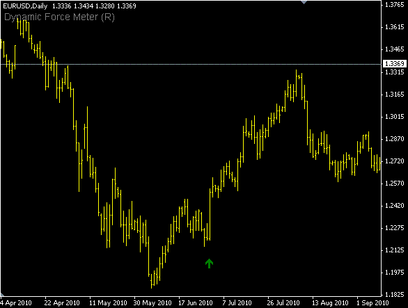Click the 1.3015 level on price axis

[x=394, y=116]
